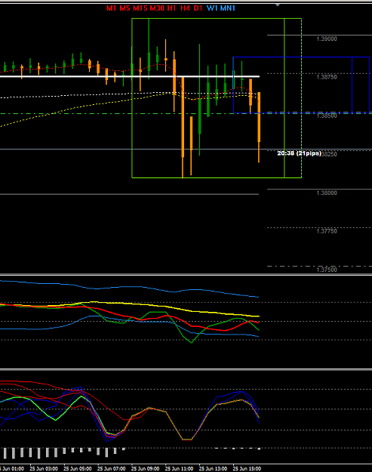Open the D1 daily timeframe
The height and width of the screenshot is (472, 372).
[198, 8]
